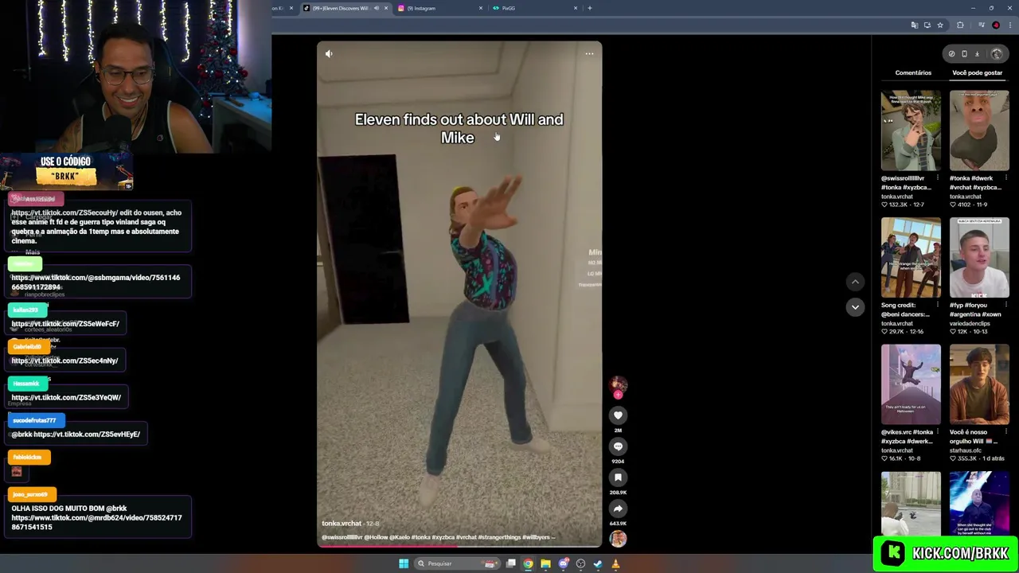The height and width of the screenshot is (573, 1019).
Task: Click chat link mentioning @ssbmgama video
Action: (96, 282)
